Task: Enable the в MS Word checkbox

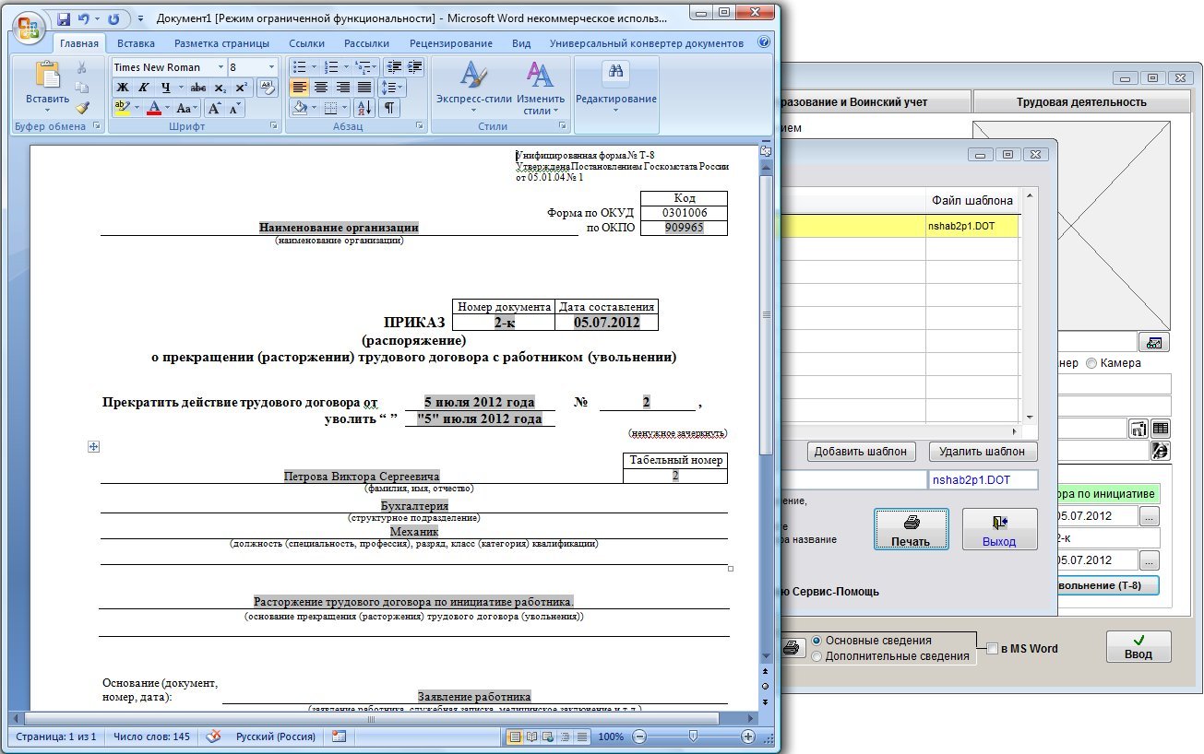Action: pos(993,648)
